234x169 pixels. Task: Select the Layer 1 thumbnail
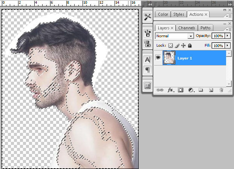[x=169, y=58]
